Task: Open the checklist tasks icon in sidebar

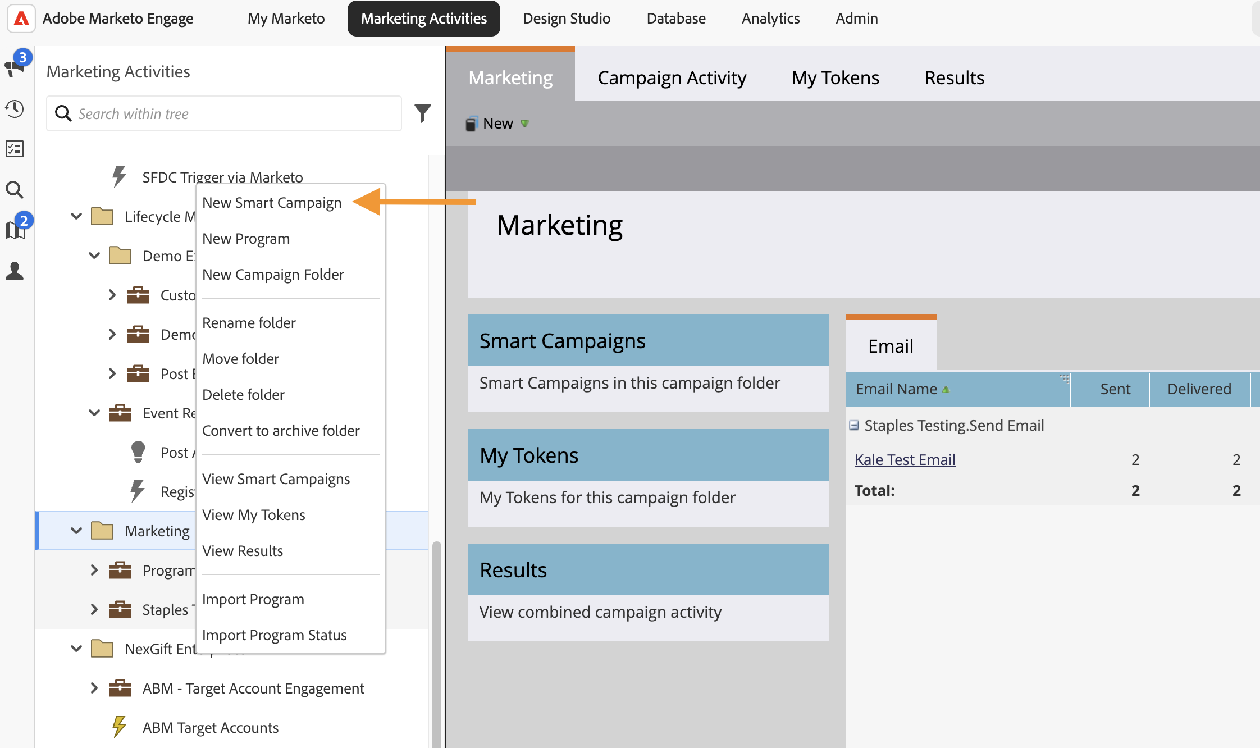Action: point(15,149)
